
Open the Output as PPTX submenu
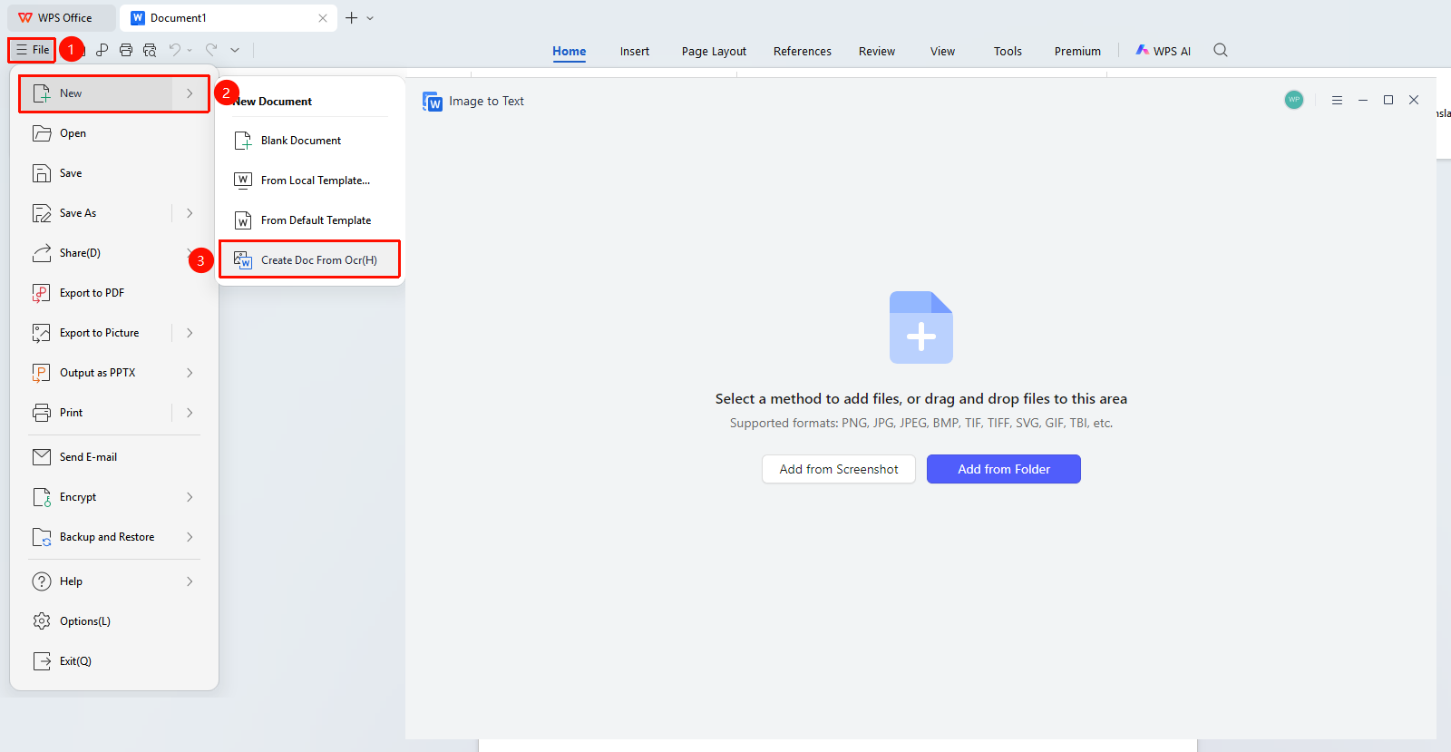click(x=114, y=373)
